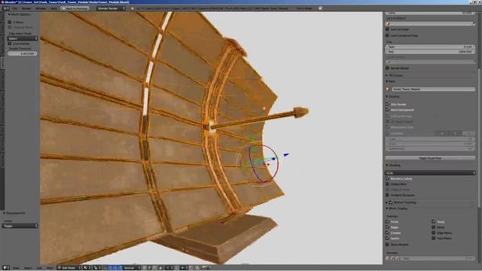The image size is (482, 271).
Task: Open the Select menu in the 3D view header
Action: [x=28, y=268]
